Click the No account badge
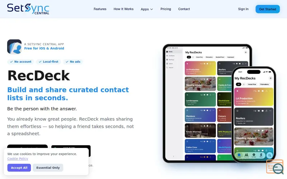 click(20, 62)
